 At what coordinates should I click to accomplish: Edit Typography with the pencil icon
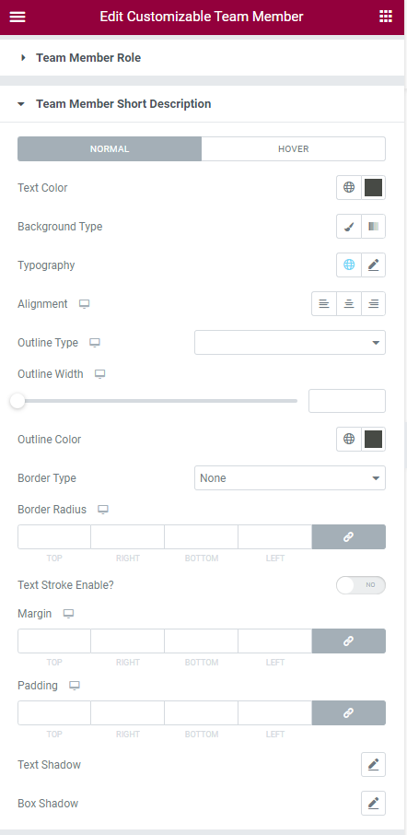[374, 265]
